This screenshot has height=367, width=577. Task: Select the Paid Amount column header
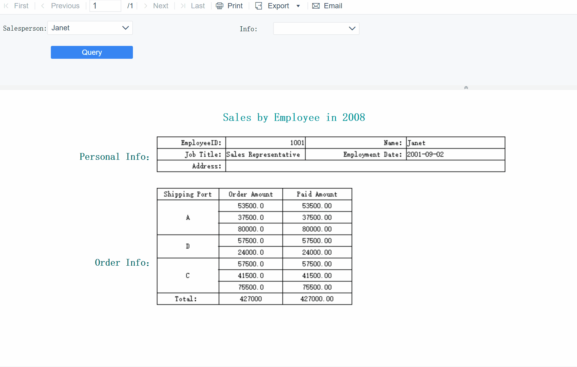(x=317, y=194)
